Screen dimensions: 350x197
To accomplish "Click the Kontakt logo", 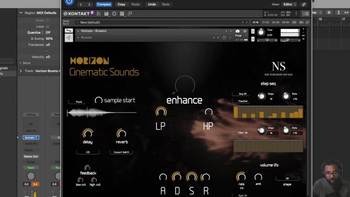I will click(77, 14).
